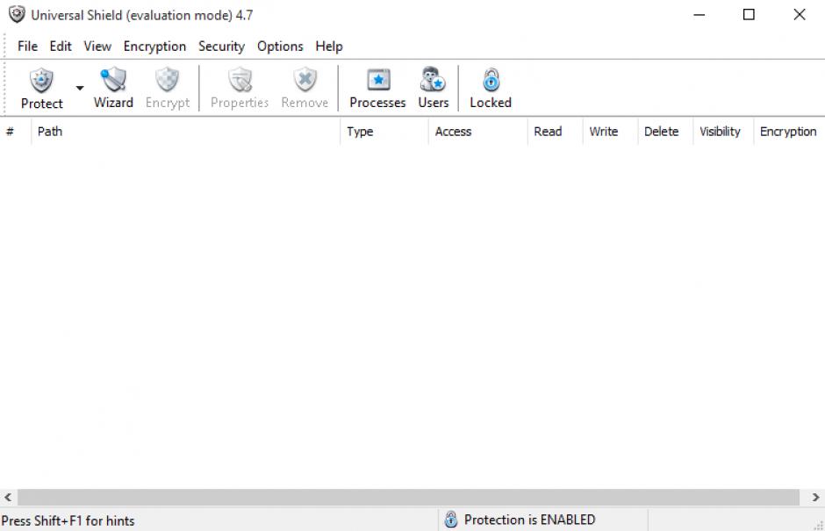Click the Universal Shield title bar app icon
This screenshot has height=531, width=825.
point(17,14)
